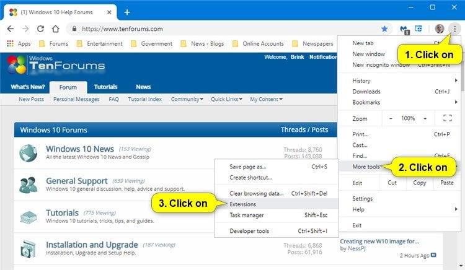Image resolution: width=465 pixels, height=270 pixels.
Task: Choose Create shortcut... option
Action: [x=277, y=178]
